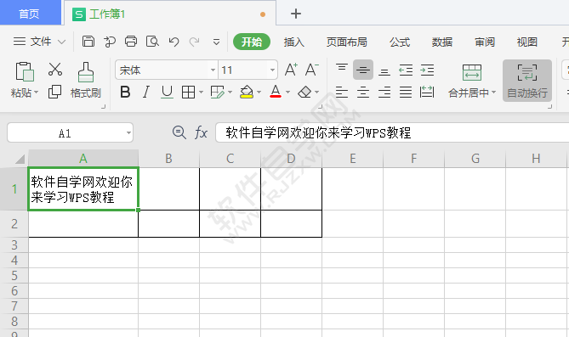The image size is (569, 337).
Task: Justify text alignment icon
Action: (406, 92)
